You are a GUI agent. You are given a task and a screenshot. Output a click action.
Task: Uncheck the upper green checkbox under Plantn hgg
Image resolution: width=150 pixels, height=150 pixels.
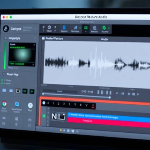pos(2,80)
